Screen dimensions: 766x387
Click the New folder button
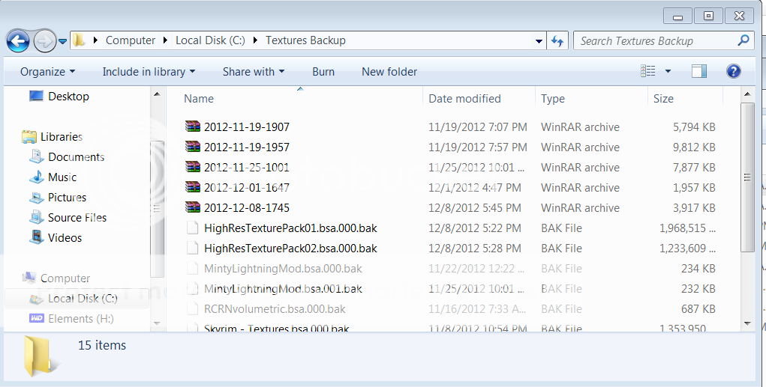pyautogui.click(x=389, y=72)
